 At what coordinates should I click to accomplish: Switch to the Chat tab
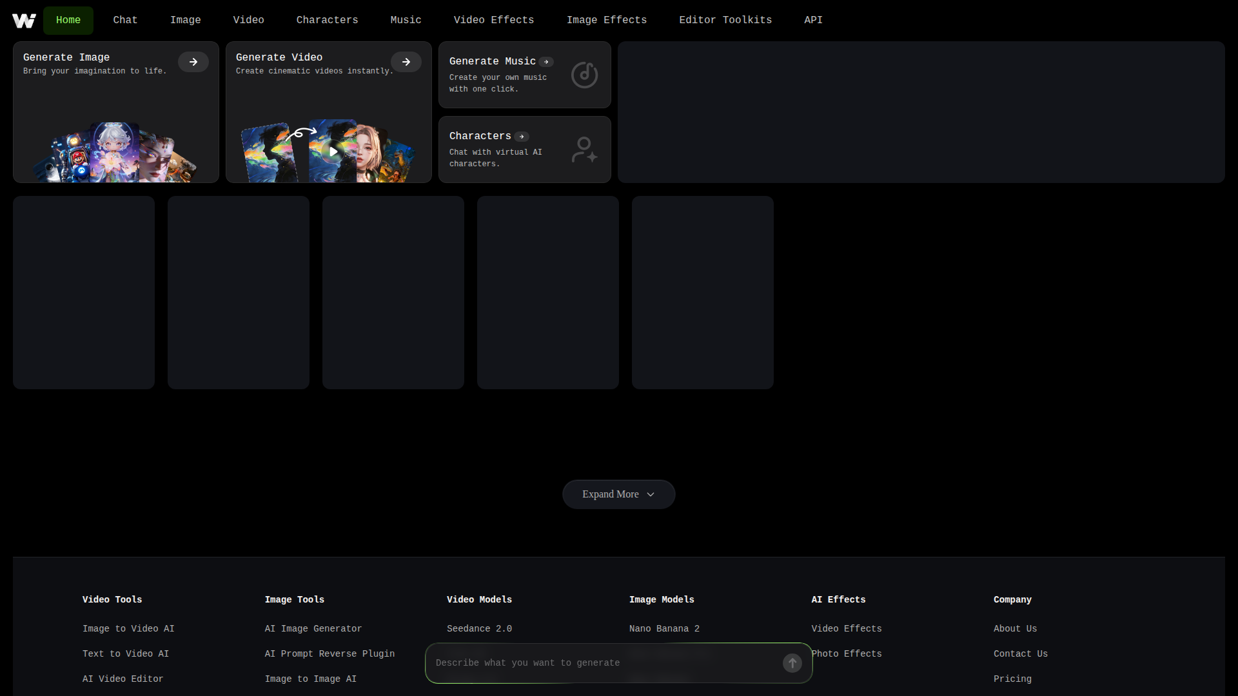point(125,20)
